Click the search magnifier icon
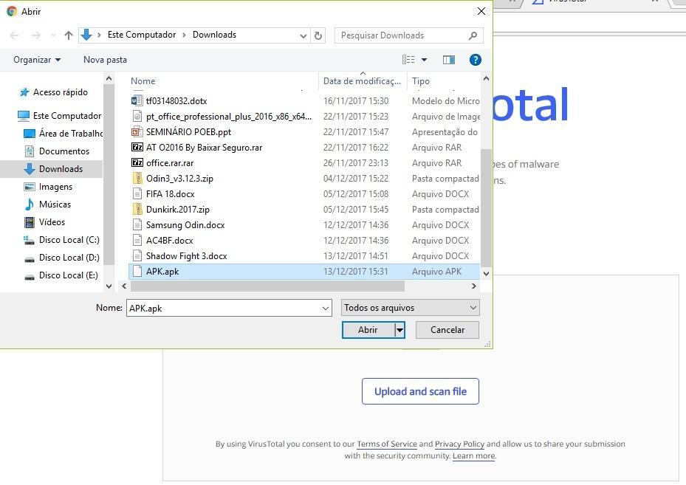Viewport: 686px width, 485px height. tap(473, 35)
